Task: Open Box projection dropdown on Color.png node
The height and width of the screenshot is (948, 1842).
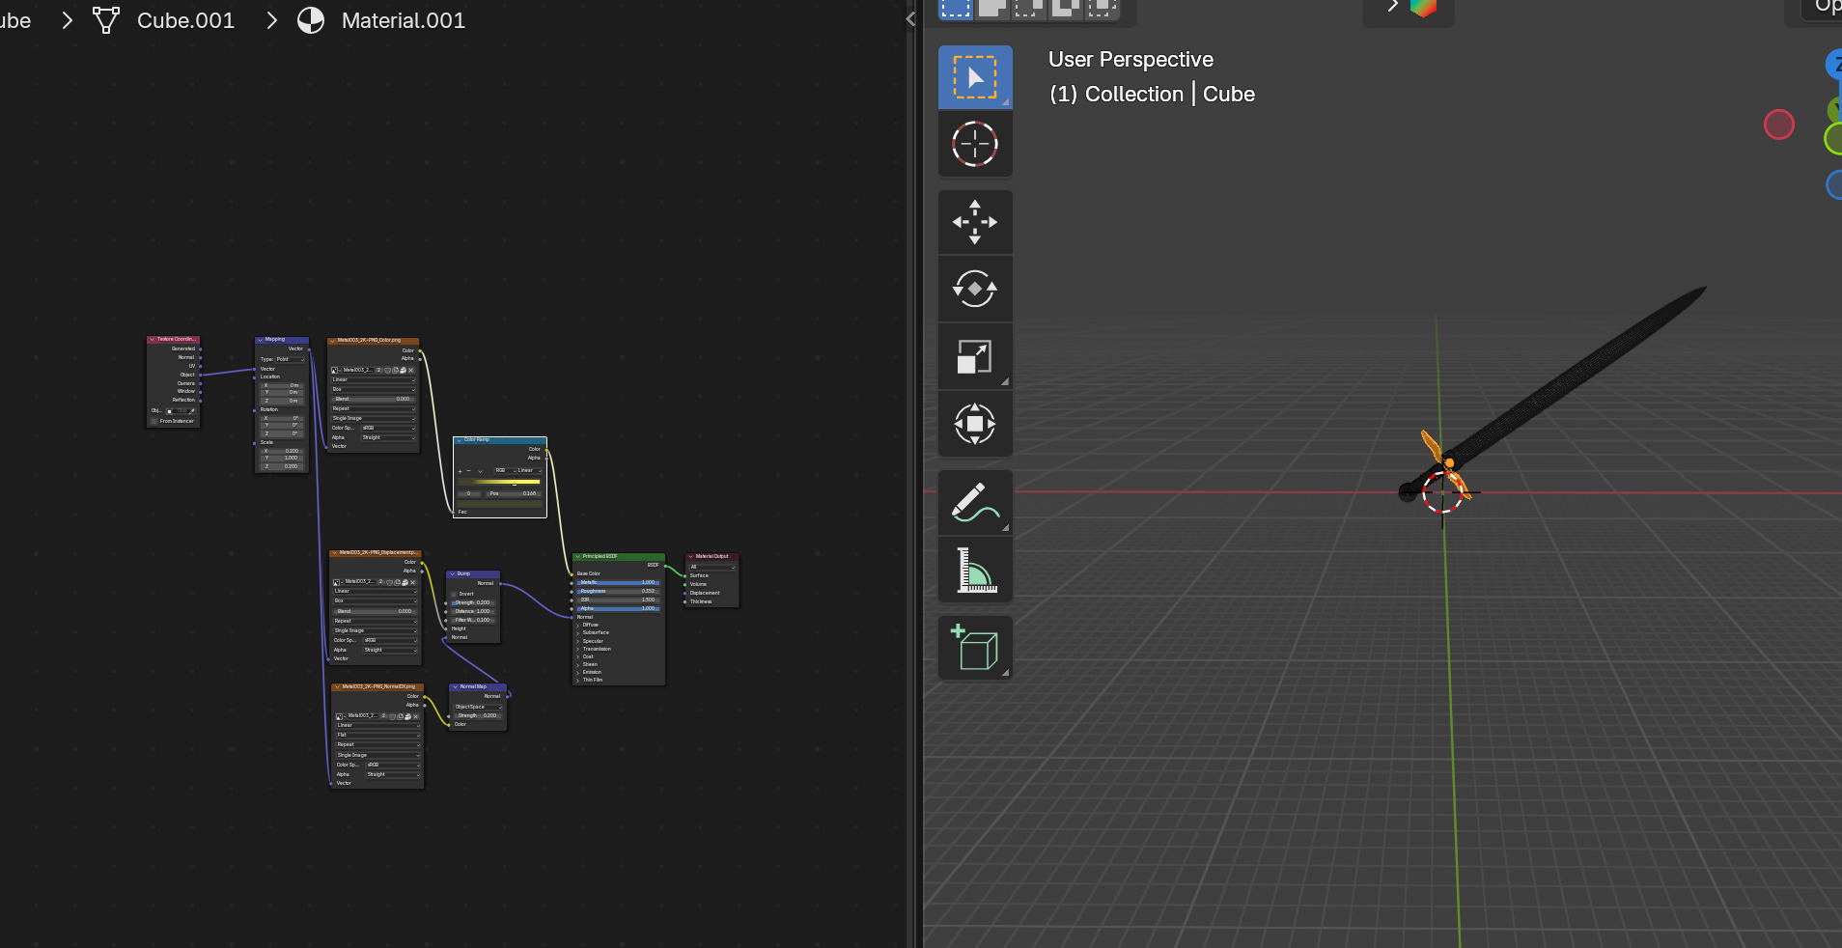Action: [374, 389]
